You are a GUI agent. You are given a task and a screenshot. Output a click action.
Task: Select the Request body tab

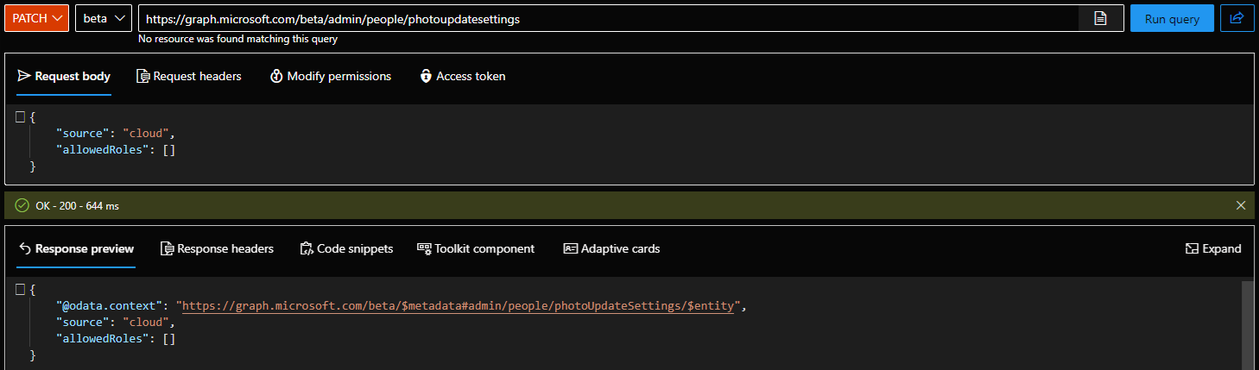pyautogui.click(x=64, y=76)
